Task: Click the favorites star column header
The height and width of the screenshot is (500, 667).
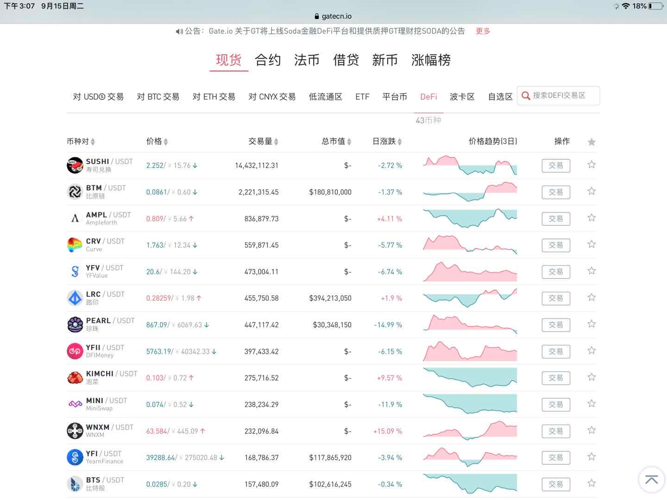Action: [x=591, y=142]
